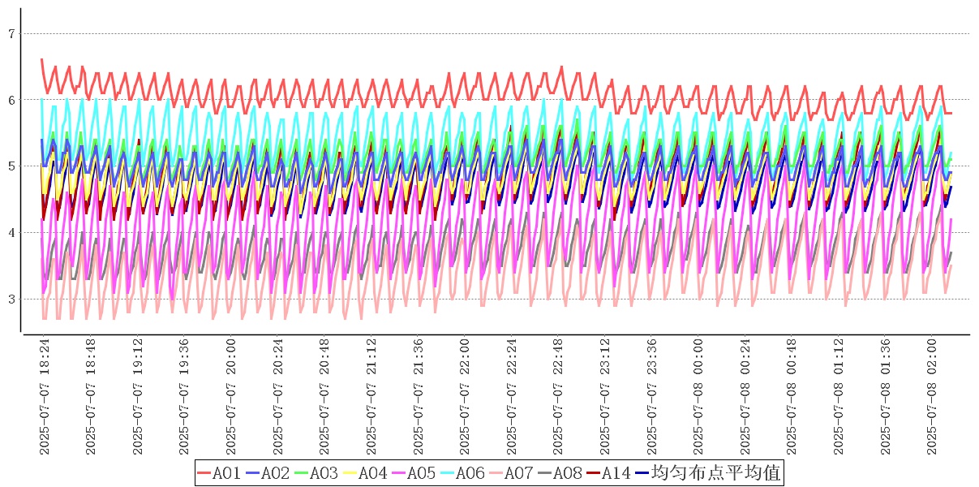Toggle the A01 series in the legend
Viewport: 979px width, 487px height.
[219, 473]
